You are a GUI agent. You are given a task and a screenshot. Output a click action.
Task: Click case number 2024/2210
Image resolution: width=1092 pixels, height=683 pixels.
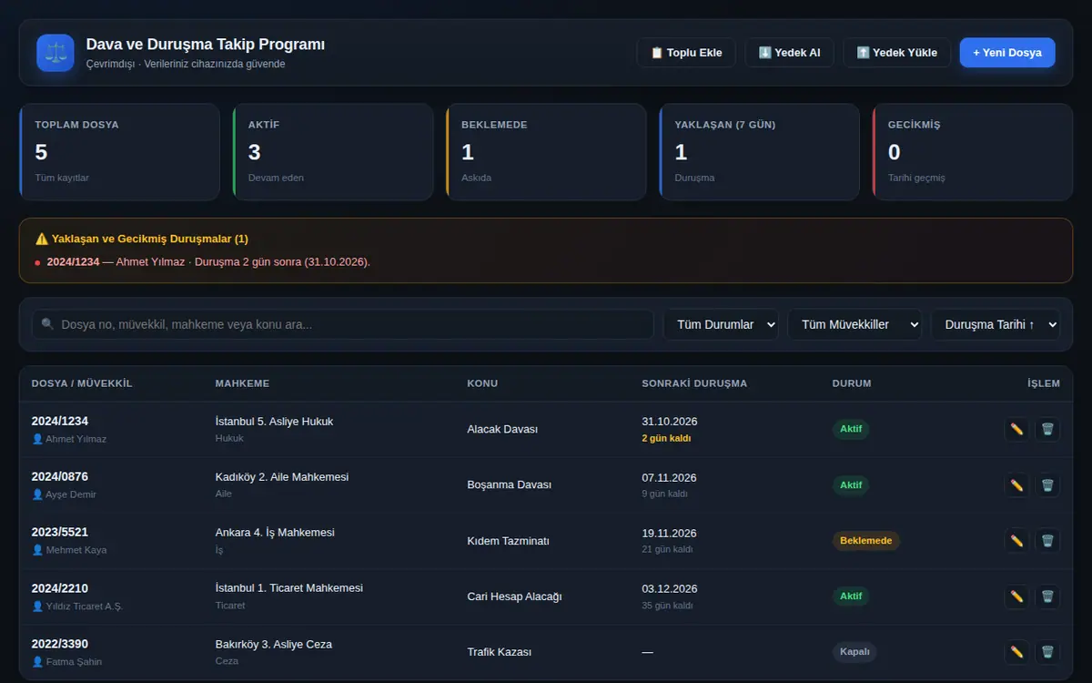pos(60,588)
